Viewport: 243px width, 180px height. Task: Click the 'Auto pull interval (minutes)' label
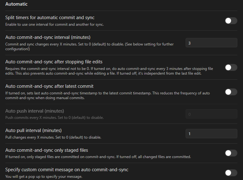click(33, 130)
